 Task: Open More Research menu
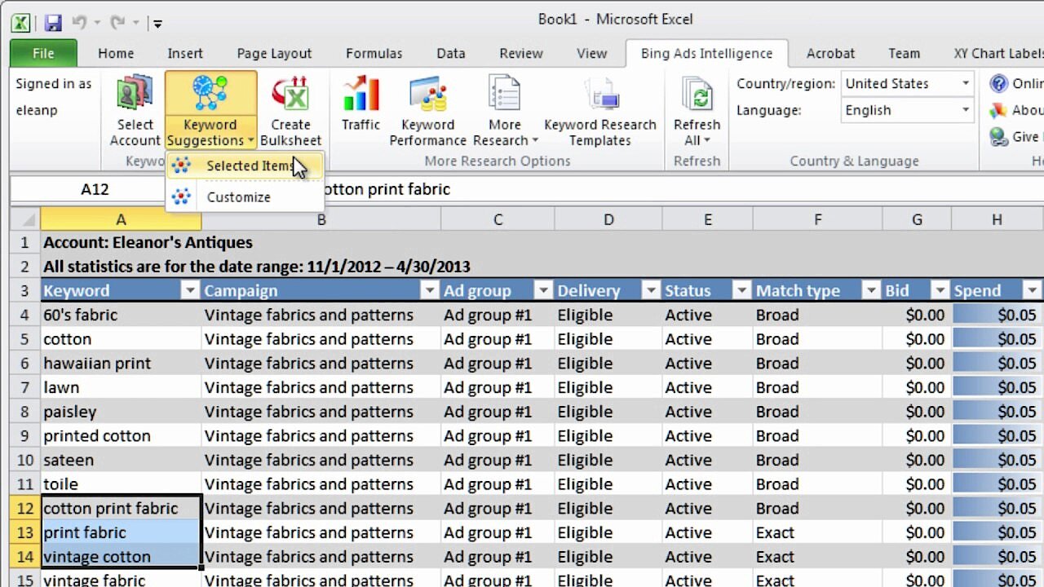(505, 112)
